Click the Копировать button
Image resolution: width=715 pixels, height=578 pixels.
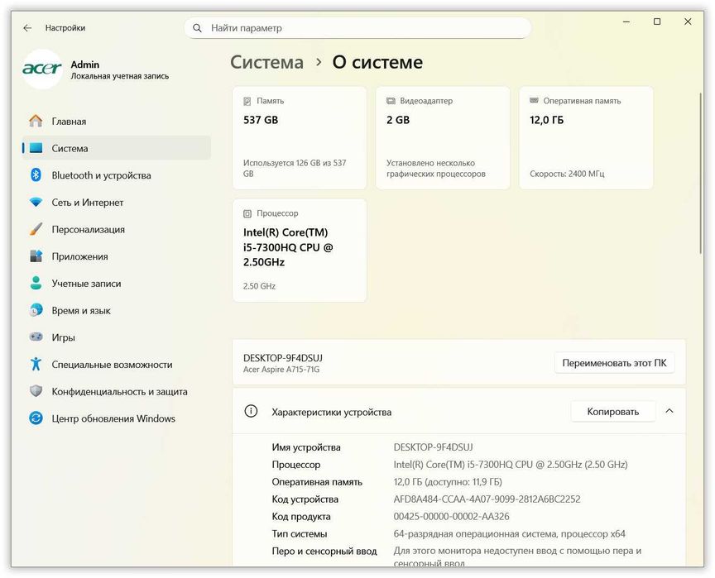point(612,411)
